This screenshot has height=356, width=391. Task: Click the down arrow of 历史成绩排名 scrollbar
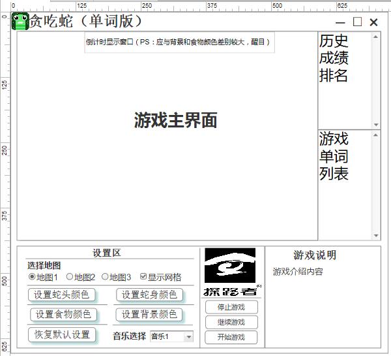tap(376, 125)
